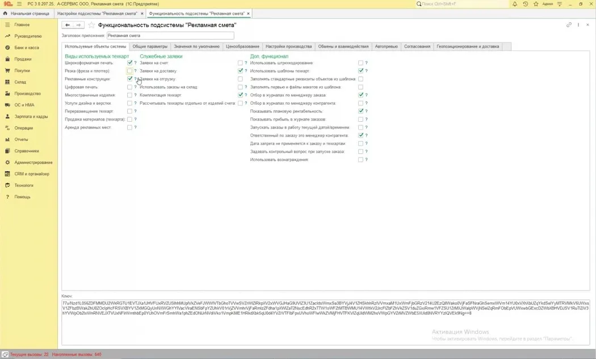Open the Зарплата и кадры section

tap(31, 117)
